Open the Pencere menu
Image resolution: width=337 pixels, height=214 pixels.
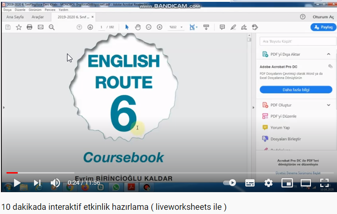pos(50,10)
